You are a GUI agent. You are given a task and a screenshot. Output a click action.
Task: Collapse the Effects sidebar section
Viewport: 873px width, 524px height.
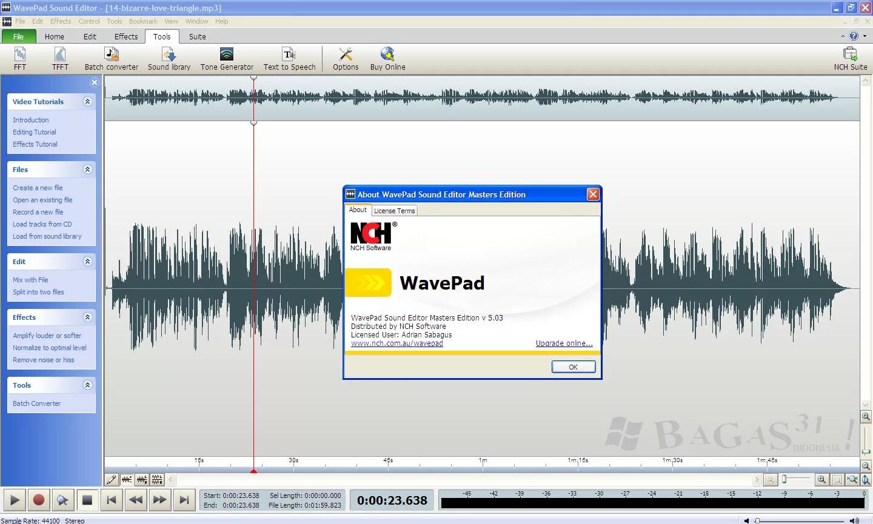click(x=87, y=317)
